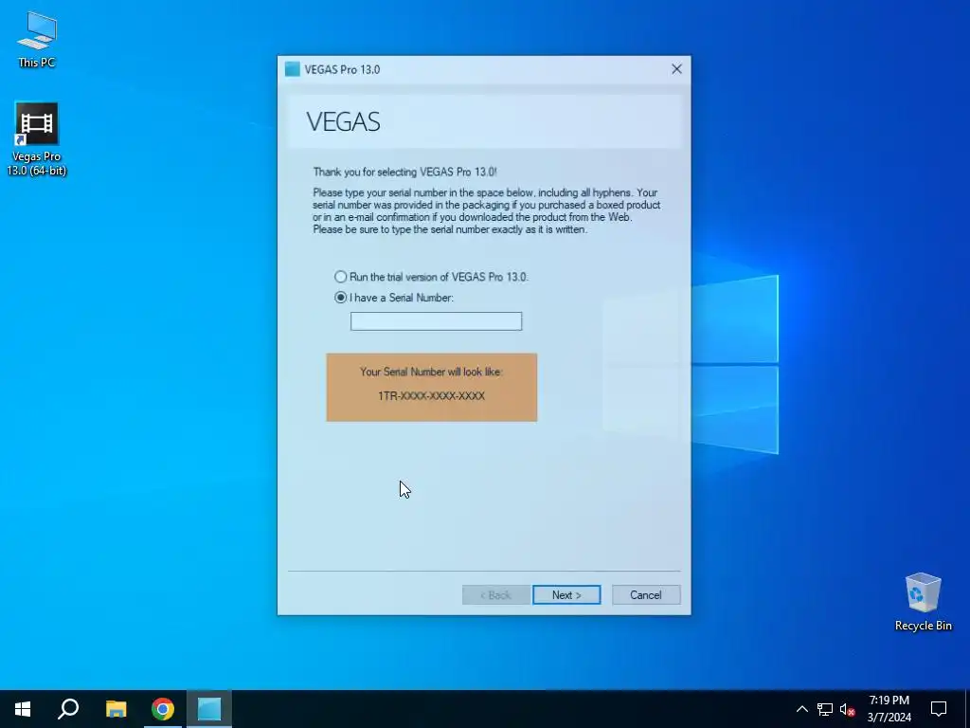The width and height of the screenshot is (970, 728).
Task: Click the large VEGAS heading text
Action: [343, 121]
